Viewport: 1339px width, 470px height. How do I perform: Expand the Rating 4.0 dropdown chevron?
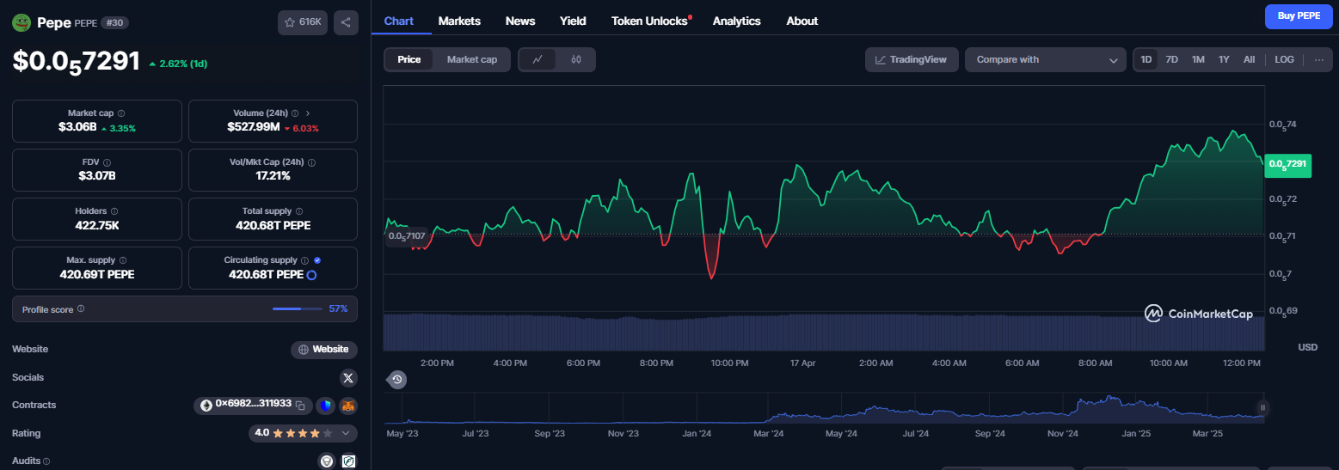pos(346,433)
